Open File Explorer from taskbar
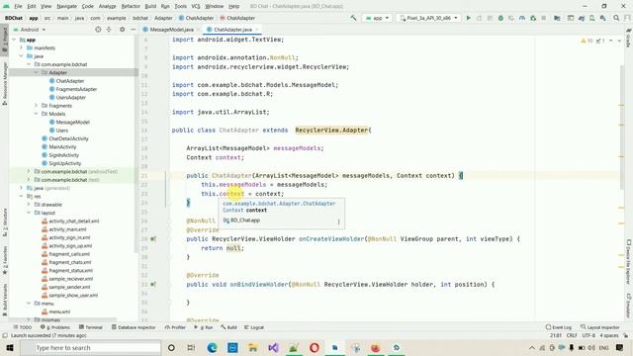This screenshot has width=633, height=356. pos(253,347)
